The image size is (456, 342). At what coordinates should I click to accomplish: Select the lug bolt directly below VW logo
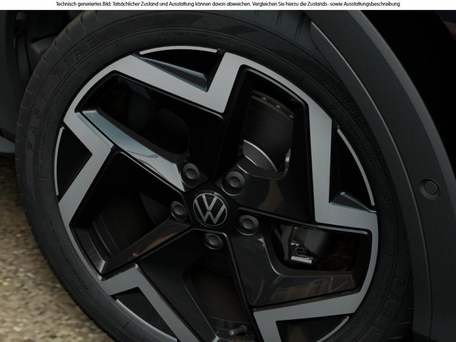(213, 241)
